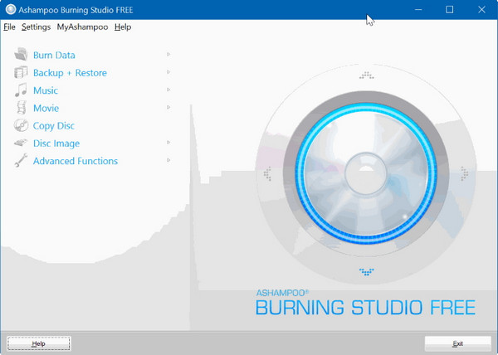Click the Advanced Functions wrench icon
Image resolution: width=498 pixels, height=355 pixels.
click(x=21, y=161)
